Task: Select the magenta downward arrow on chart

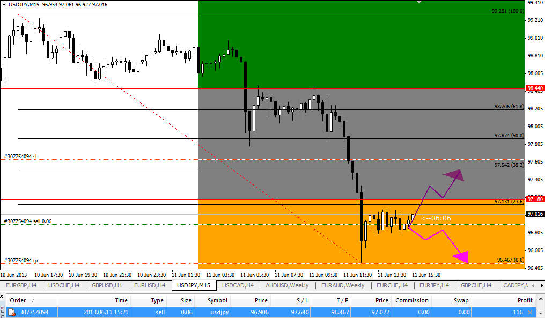Action: point(460,257)
